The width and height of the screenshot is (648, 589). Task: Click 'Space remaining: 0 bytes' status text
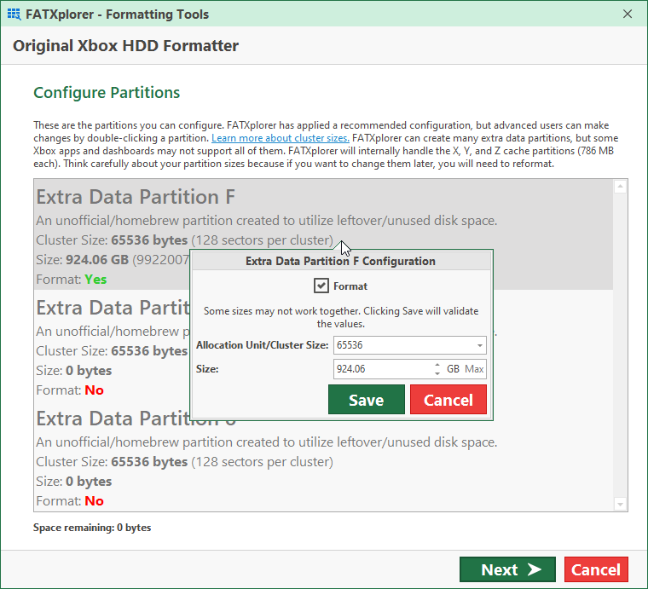click(x=92, y=528)
